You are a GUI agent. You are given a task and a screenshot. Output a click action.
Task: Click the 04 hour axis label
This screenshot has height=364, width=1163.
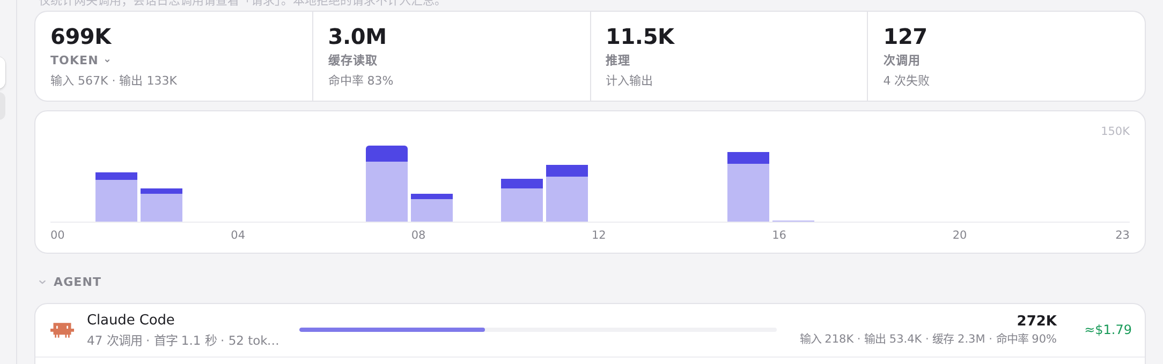point(238,235)
